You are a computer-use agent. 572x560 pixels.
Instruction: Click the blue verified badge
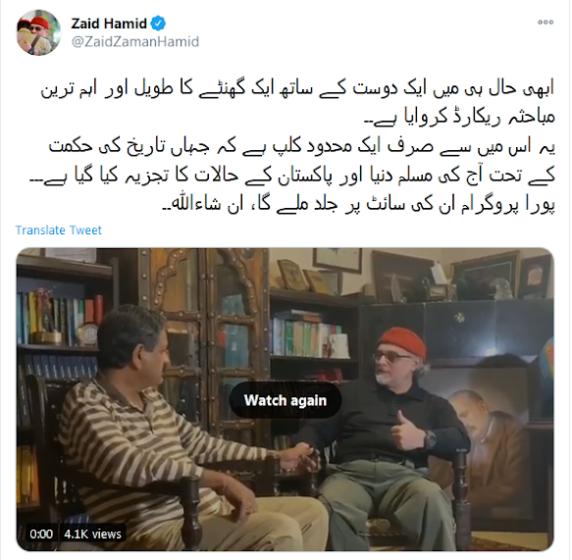(x=158, y=24)
